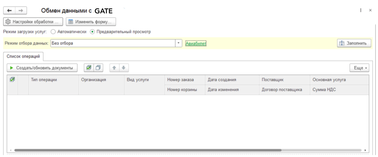Open the Авиабилет link
Viewport: 378px width, 157px height.
coord(196,44)
